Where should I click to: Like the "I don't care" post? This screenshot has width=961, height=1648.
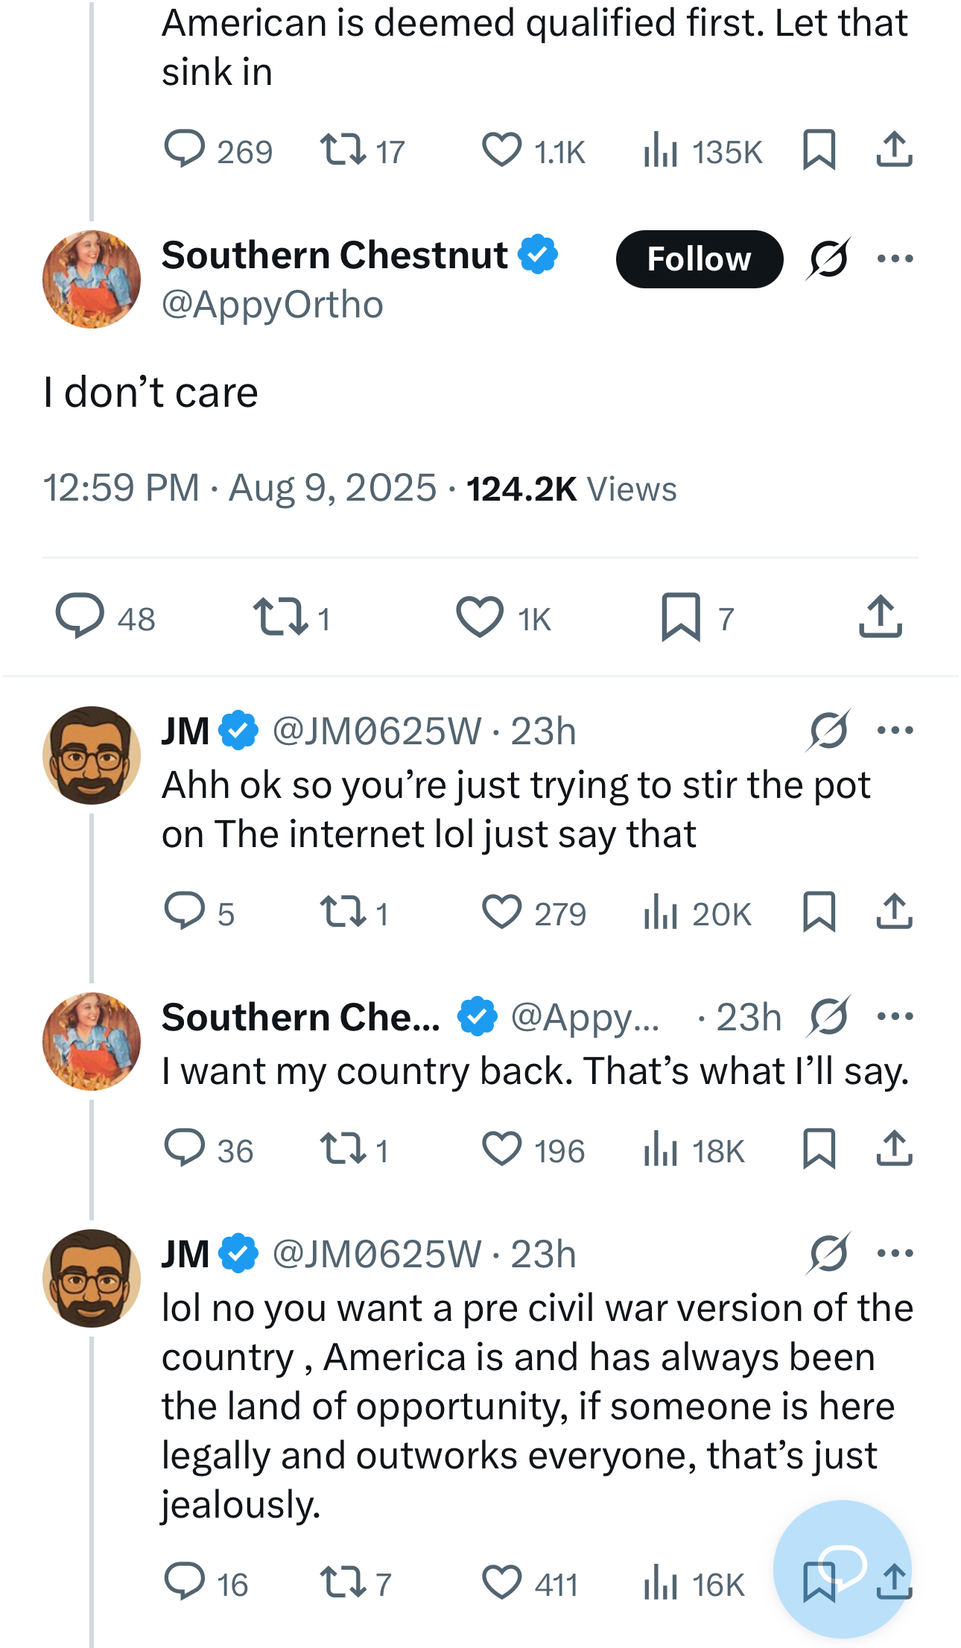[x=480, y=618]
